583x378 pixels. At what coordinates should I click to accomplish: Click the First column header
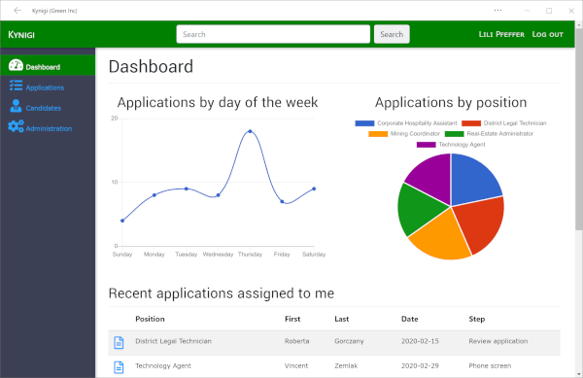pyautogui.click(x=292, y=319)
